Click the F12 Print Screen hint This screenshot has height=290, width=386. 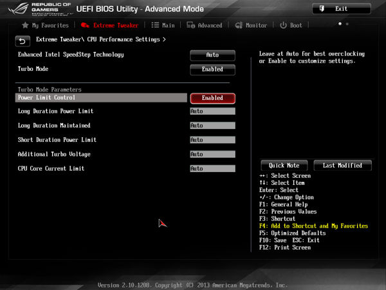tap(285, 247)
